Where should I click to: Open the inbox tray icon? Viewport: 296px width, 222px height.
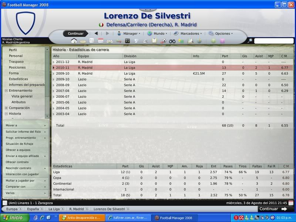click(x=83, y=41)
